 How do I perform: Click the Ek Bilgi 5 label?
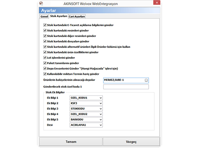pos(53,120)
